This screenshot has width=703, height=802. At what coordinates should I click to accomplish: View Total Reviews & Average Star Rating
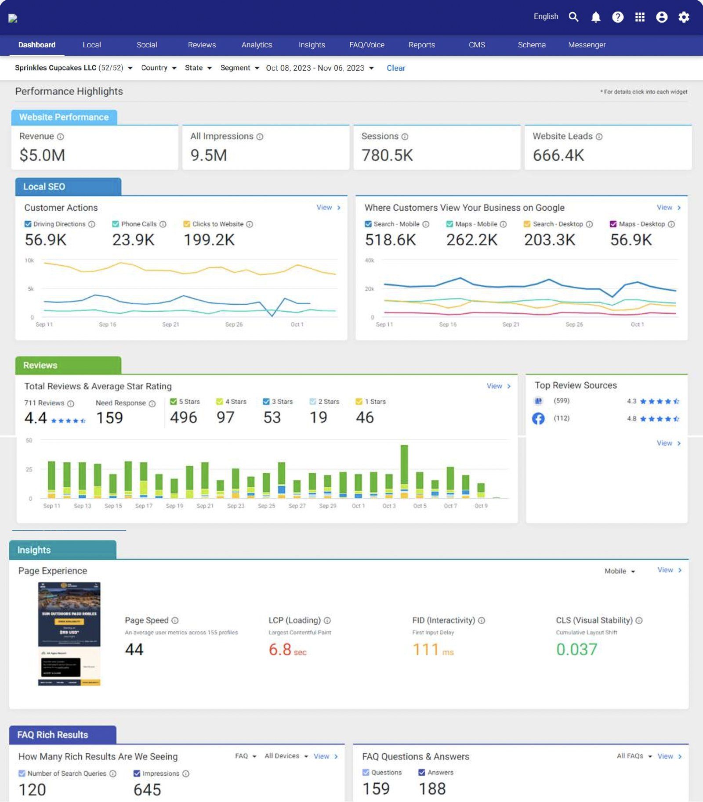point(499,386)
